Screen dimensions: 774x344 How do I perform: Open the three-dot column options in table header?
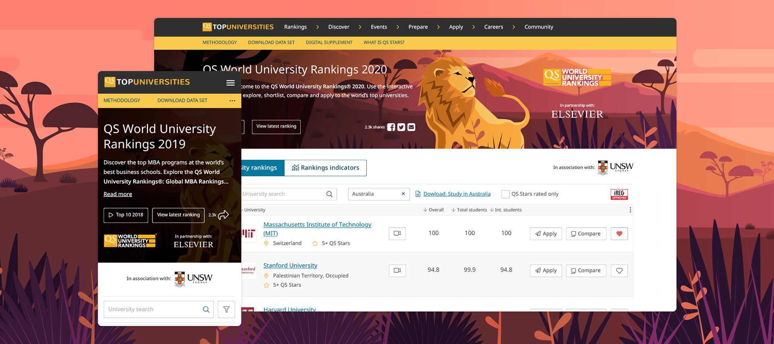[x=630, y=210]
